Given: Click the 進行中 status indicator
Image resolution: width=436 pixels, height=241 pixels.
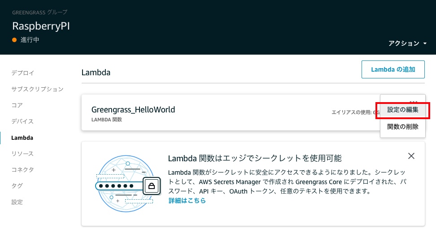Looking at the screenshot, I should point(26,40).
